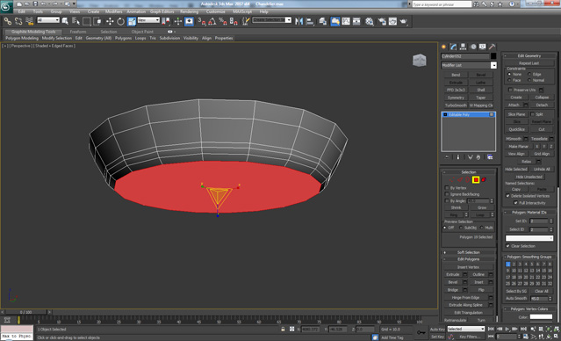The image size is (561, 341).
Task: Click the Symmetry modifier button
Action: click(x=456, y=98)
